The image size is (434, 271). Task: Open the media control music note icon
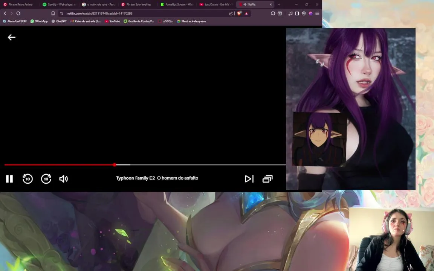pyautogui.click(x=290, y=13)
